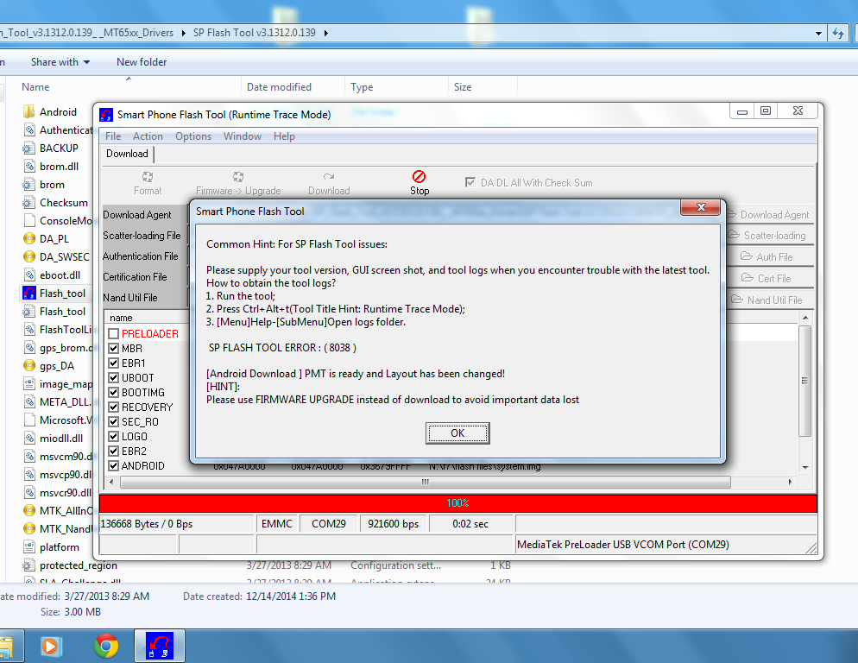
Task: Click the SP Flash Tool taskbar icon
Action: click(160, 646)
